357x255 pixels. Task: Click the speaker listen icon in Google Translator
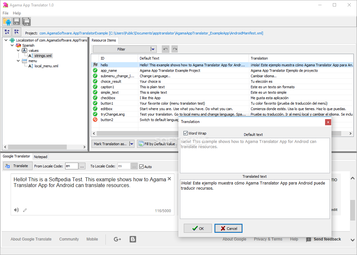[x=16, y=210]
